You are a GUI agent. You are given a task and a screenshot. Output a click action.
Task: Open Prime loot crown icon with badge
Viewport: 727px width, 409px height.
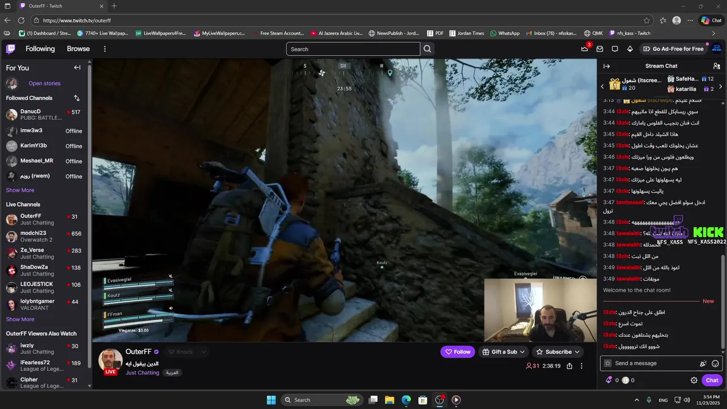[x=584, y=49]
